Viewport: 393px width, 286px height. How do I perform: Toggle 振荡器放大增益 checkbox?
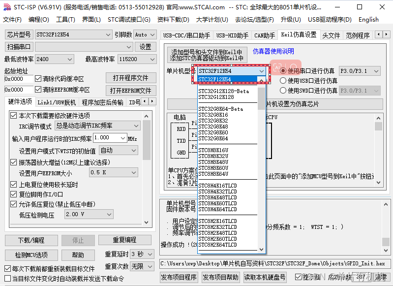[13, 162]
